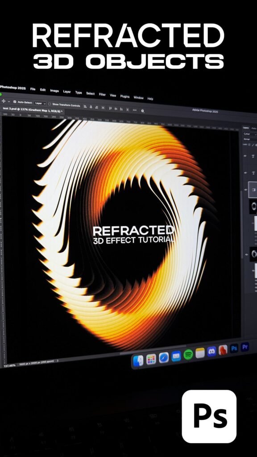Viewport: 257px width, 457px height.
Task: Click REFRACTED text on the canvas
Action: (133, 231)
